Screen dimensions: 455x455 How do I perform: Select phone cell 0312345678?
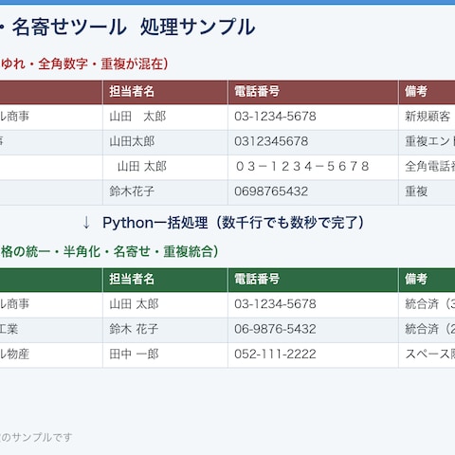[313, 142]
